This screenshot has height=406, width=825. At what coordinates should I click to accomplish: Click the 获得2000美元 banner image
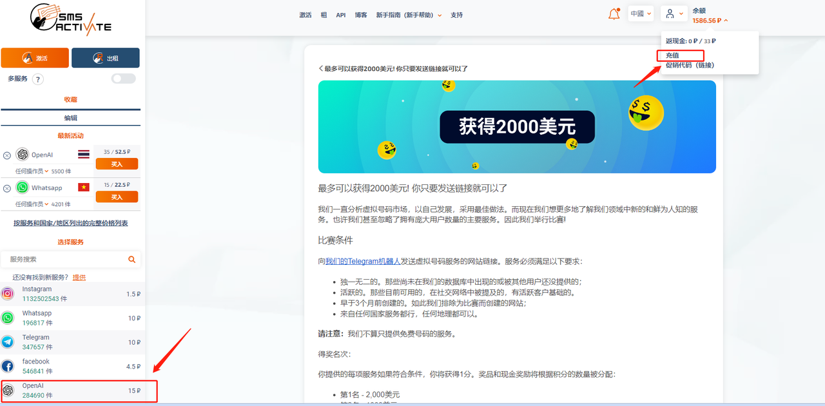click(517, 126)
